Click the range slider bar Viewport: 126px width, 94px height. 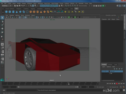click(48, 87)
